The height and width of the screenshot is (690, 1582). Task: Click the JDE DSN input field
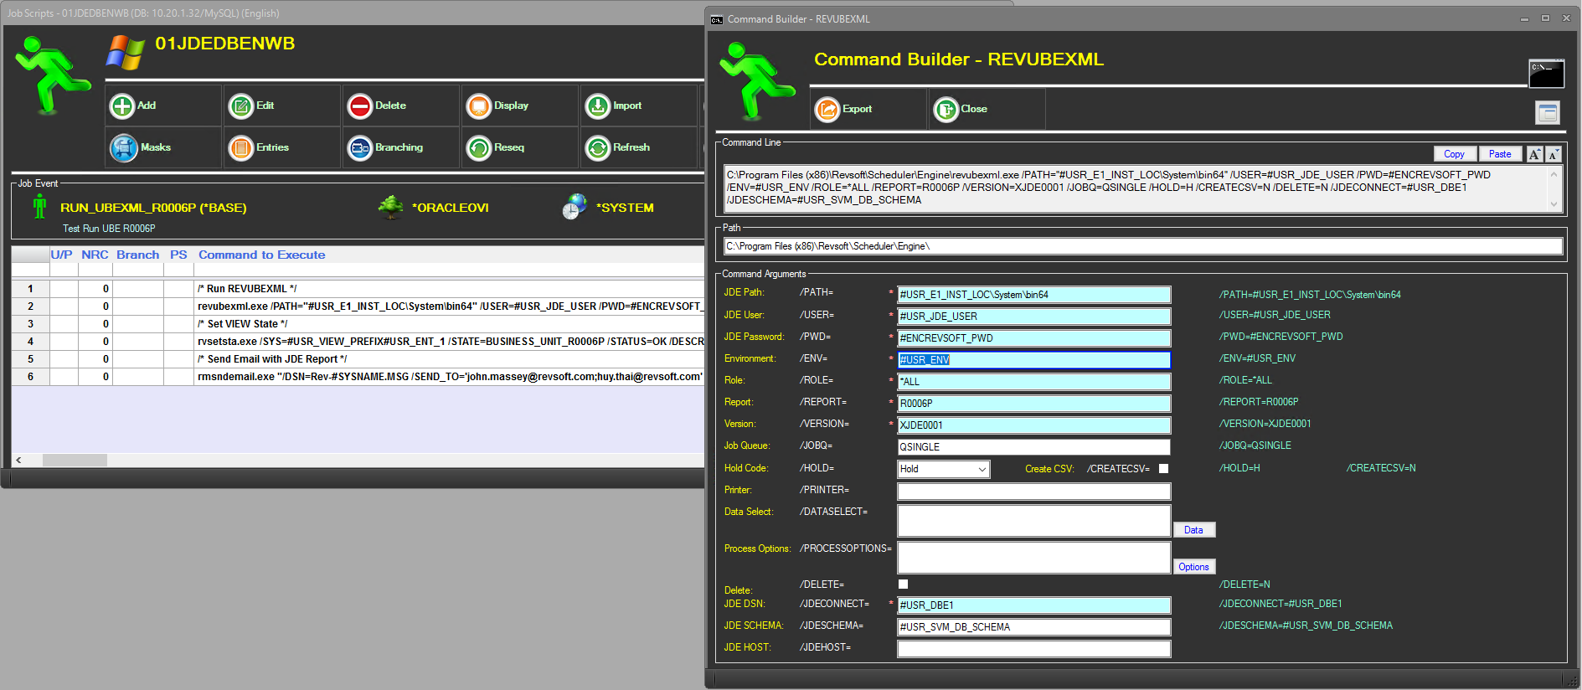coord(1033,605)
